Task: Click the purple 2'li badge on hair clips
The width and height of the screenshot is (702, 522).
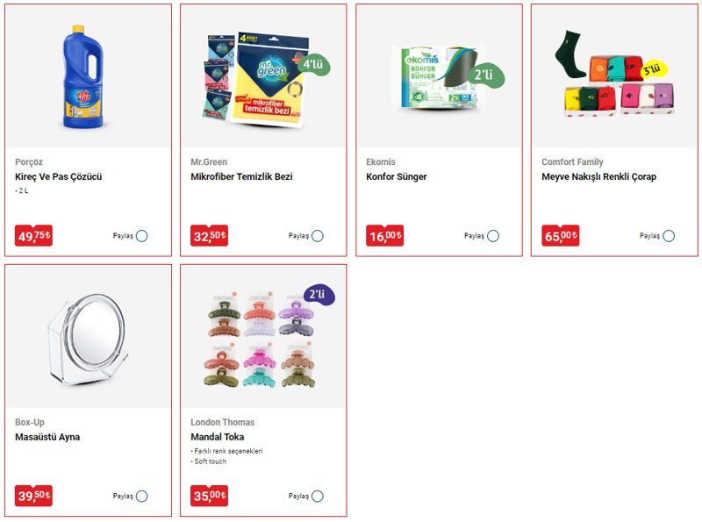Action: point(319,295)
